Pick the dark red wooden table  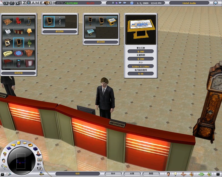pos(8,64)
